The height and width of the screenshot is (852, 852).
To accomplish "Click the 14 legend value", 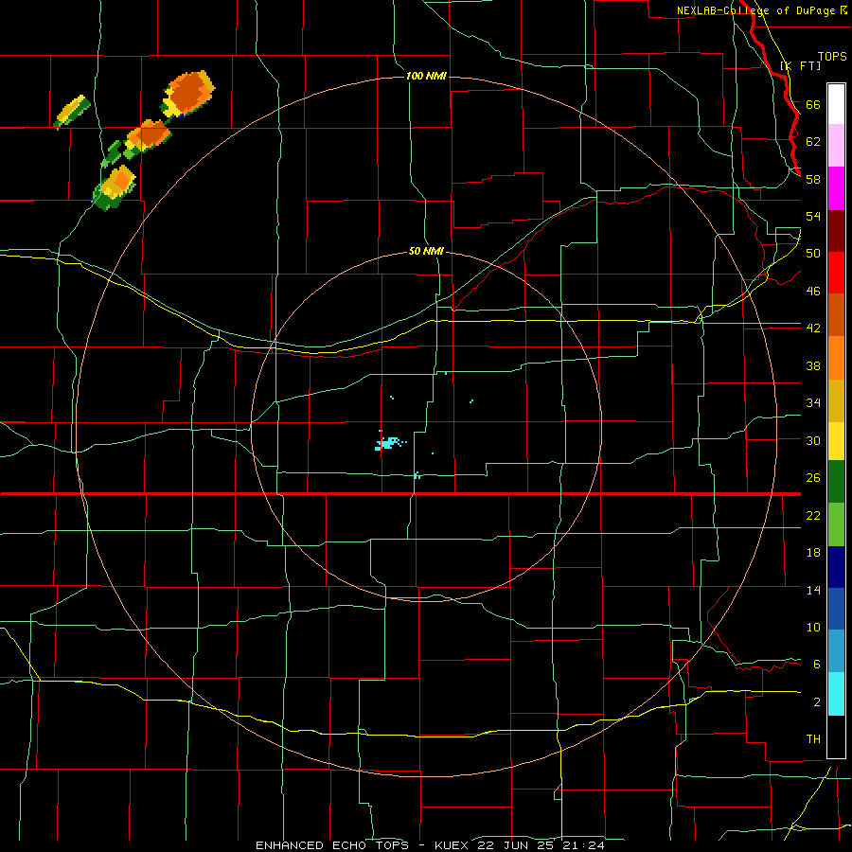I will tap(813, 590).
